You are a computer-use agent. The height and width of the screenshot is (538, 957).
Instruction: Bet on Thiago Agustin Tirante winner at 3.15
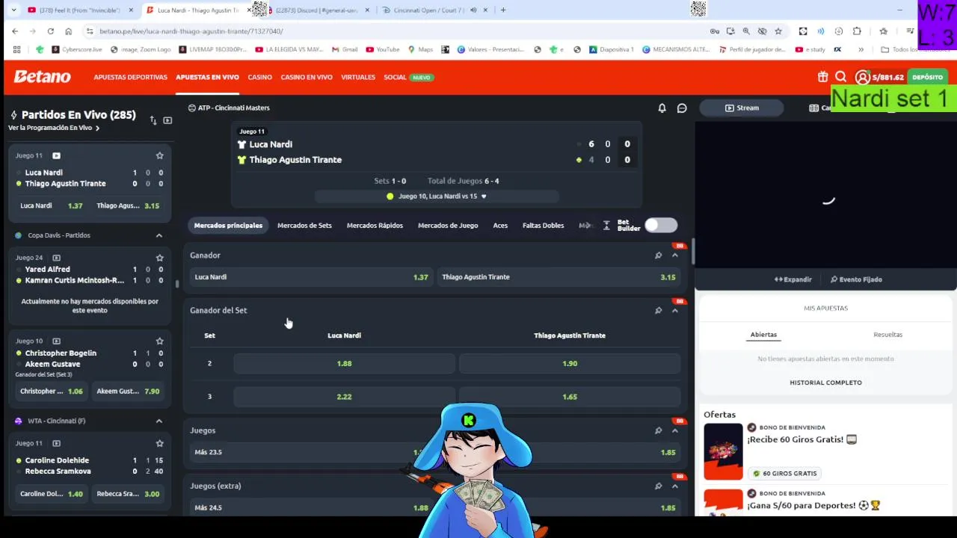pos(558,277)
